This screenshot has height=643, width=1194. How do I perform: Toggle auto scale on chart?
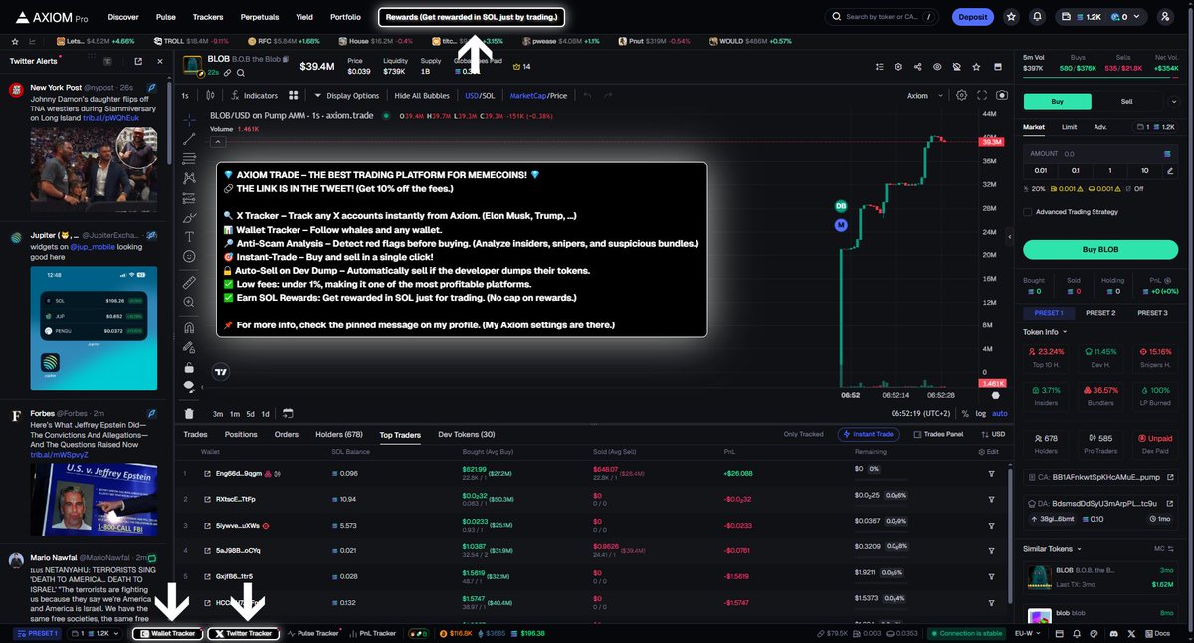tap(1000, 413)
